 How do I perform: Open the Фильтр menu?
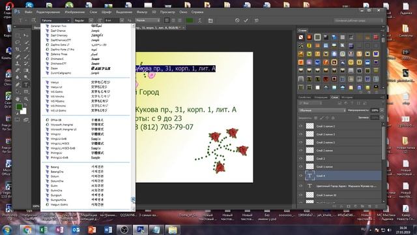(142, 12)
